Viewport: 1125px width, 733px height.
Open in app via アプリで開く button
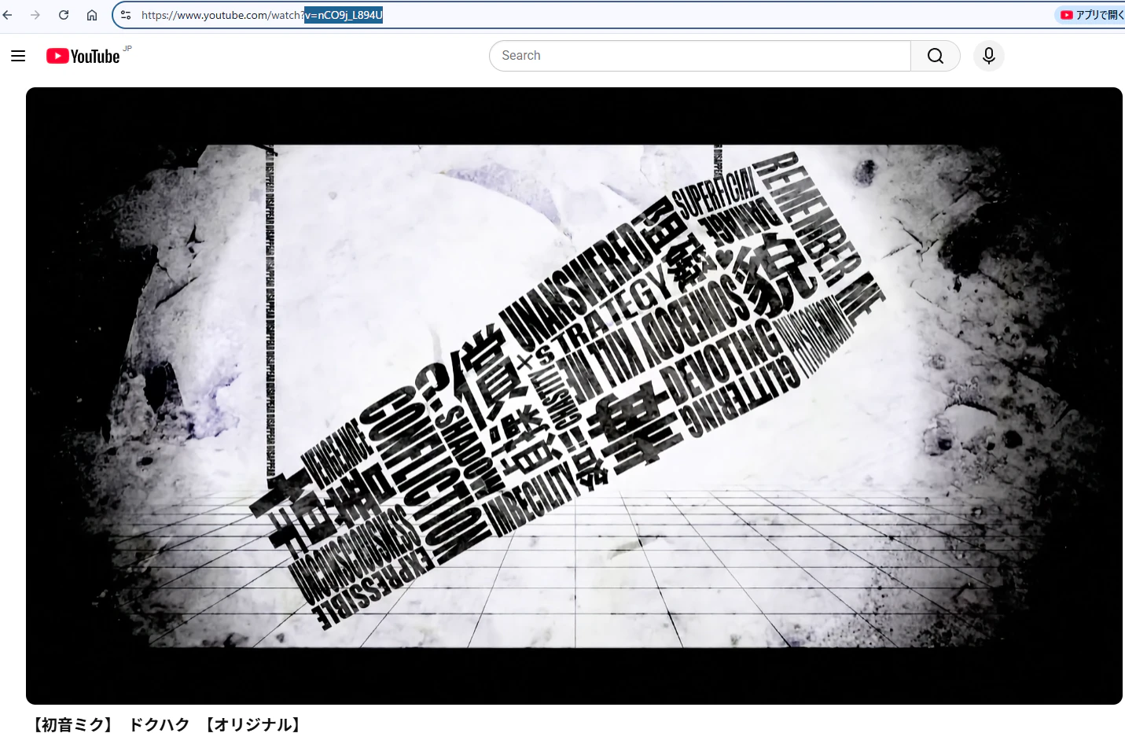1091,15
